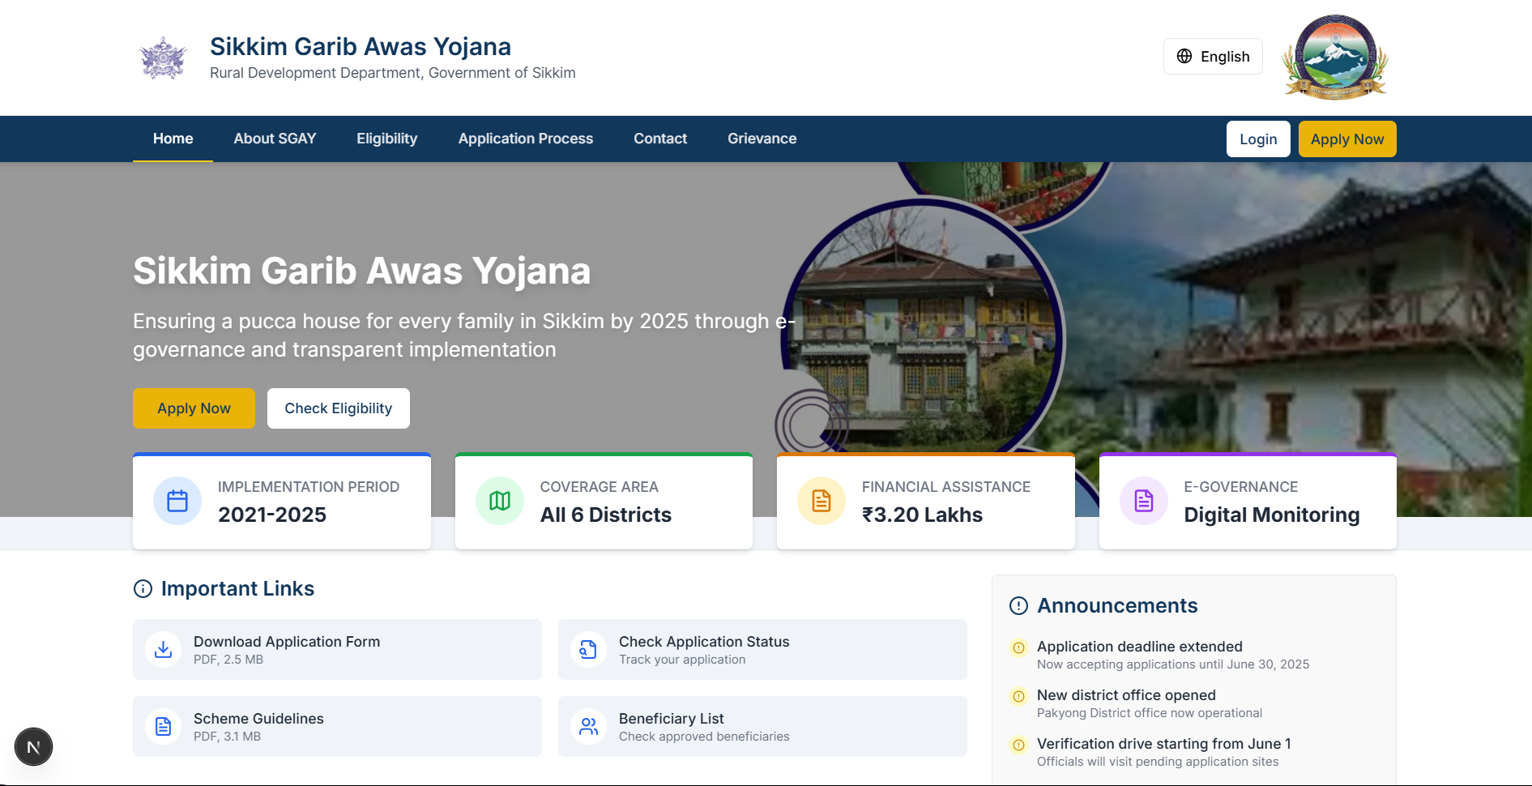This screenshot has width=1532, height=786.
Task: Click the yellow Apply Now button
Action: point(1346,139)
